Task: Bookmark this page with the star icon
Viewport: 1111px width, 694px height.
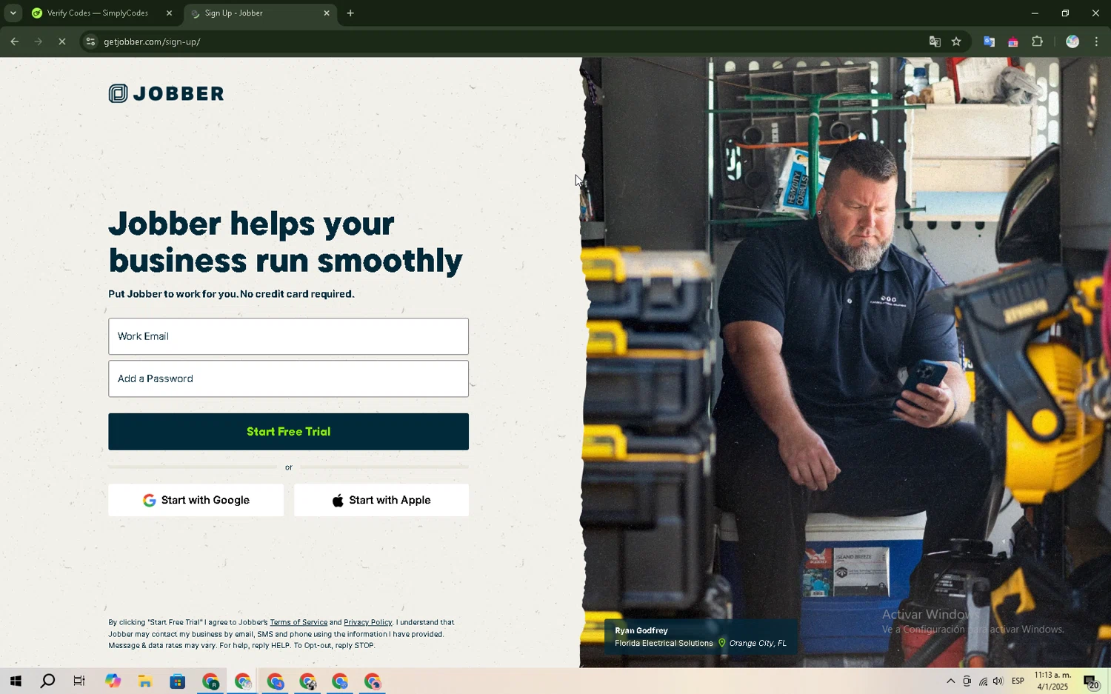Action: (956, 42)
